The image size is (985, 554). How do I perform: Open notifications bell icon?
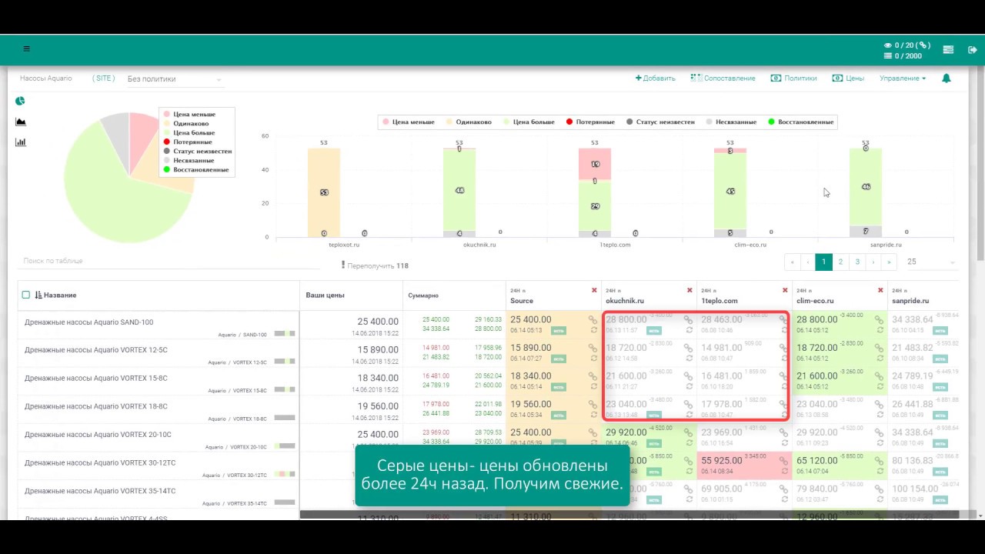[x=947, y=78]
